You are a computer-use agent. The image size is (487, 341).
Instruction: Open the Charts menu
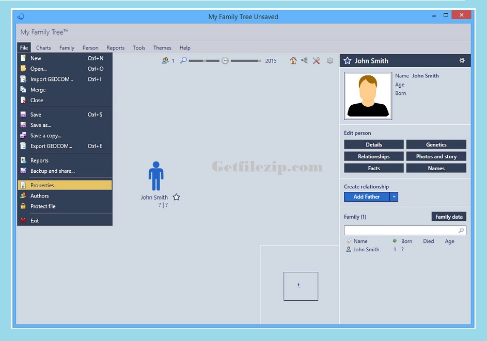click(43, 48)
